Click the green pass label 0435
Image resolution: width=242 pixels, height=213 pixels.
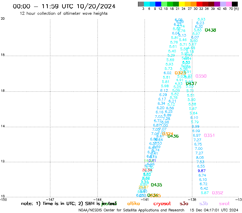pos(156,185)
